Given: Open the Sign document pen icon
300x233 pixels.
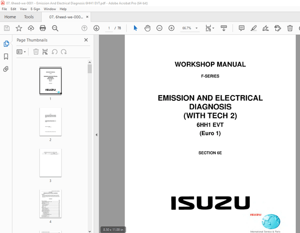Looking at the screenshot, I should (x=266, y=28).
